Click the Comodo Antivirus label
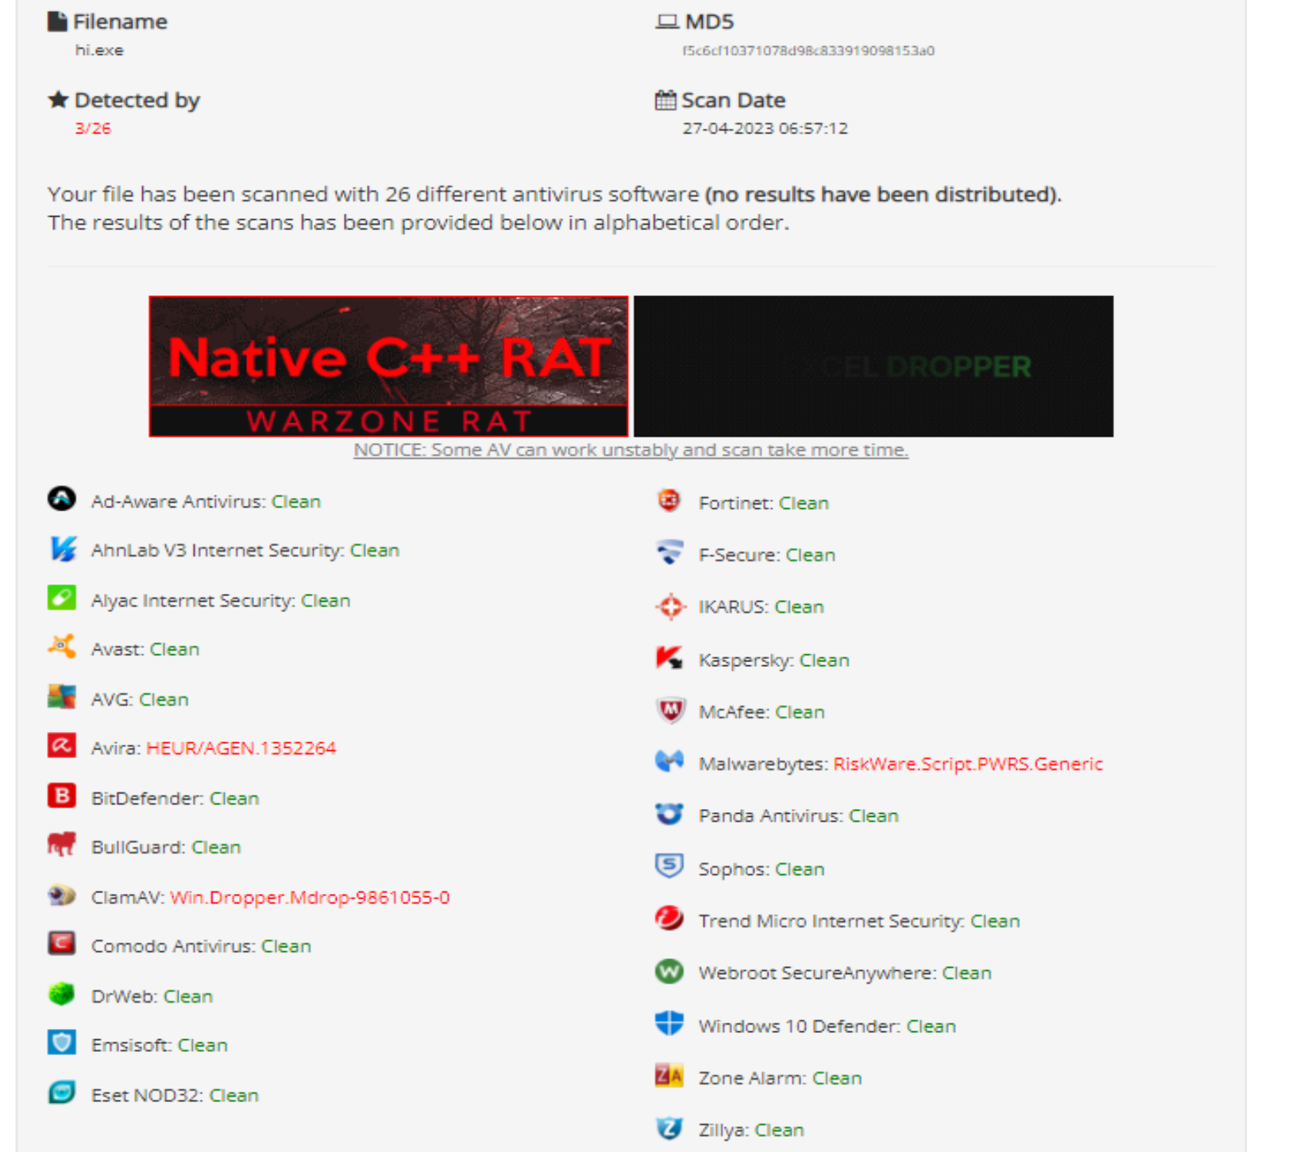1299x1152 pixels. coord(173,946)
